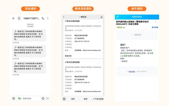
Task: Open SMS about the 第35类商标
Action: pos(29,67)
